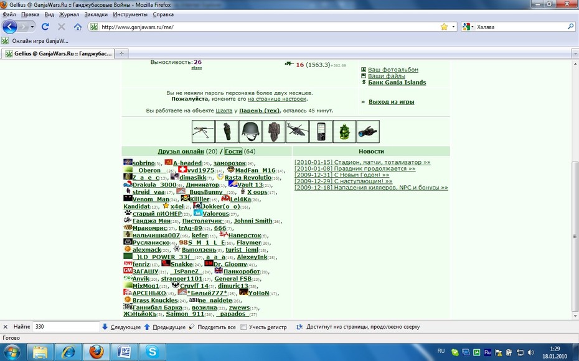
Task: Run search with the magnifier icon
Action: pos(570,27)
